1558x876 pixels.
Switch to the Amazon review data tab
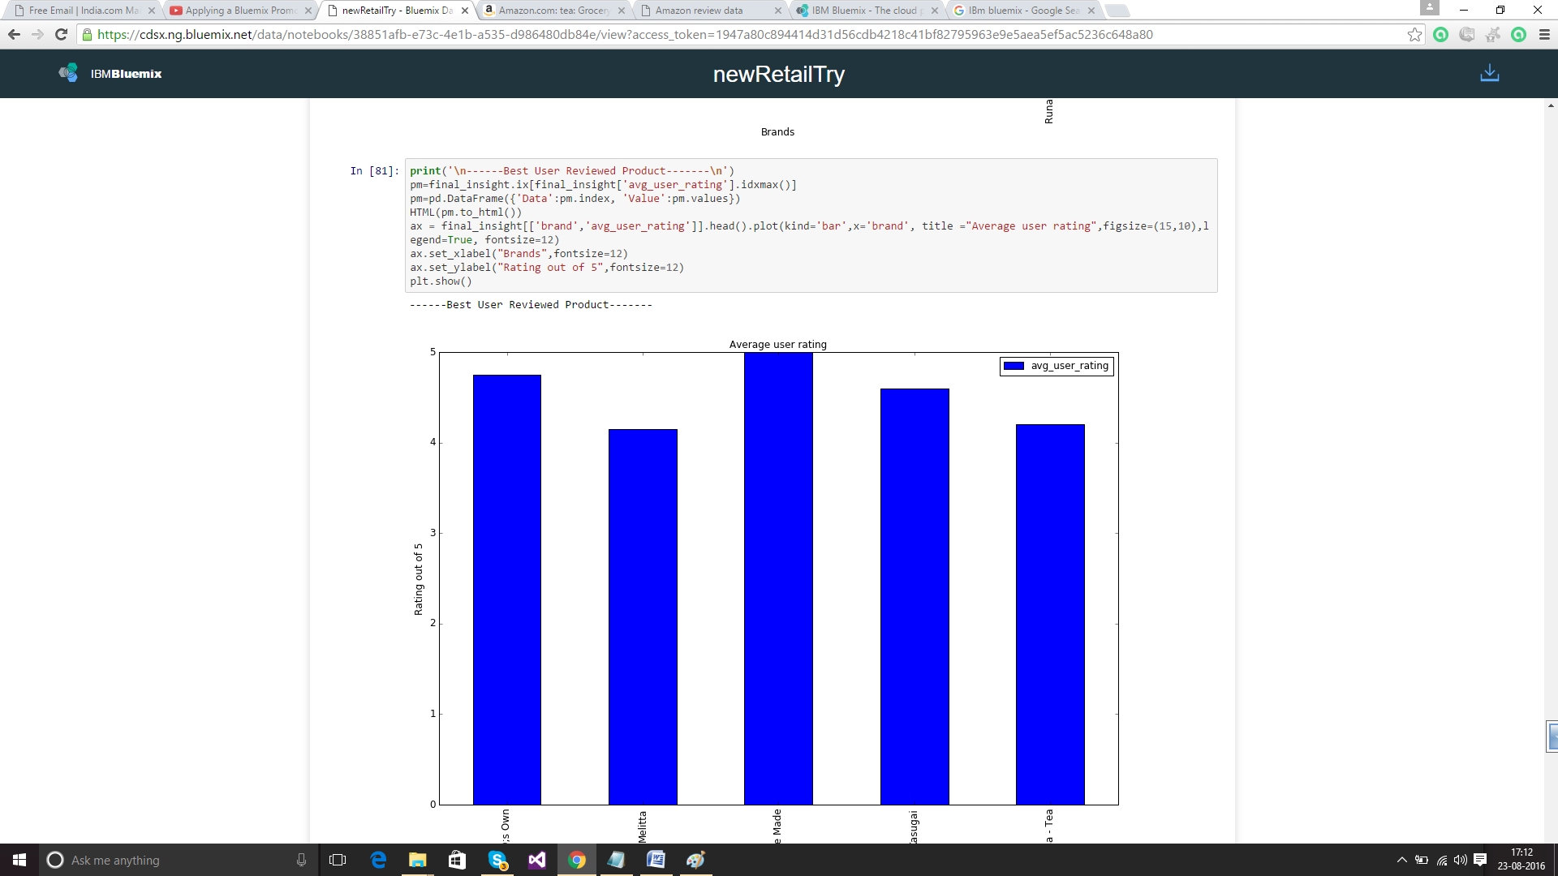coord(698,11)
